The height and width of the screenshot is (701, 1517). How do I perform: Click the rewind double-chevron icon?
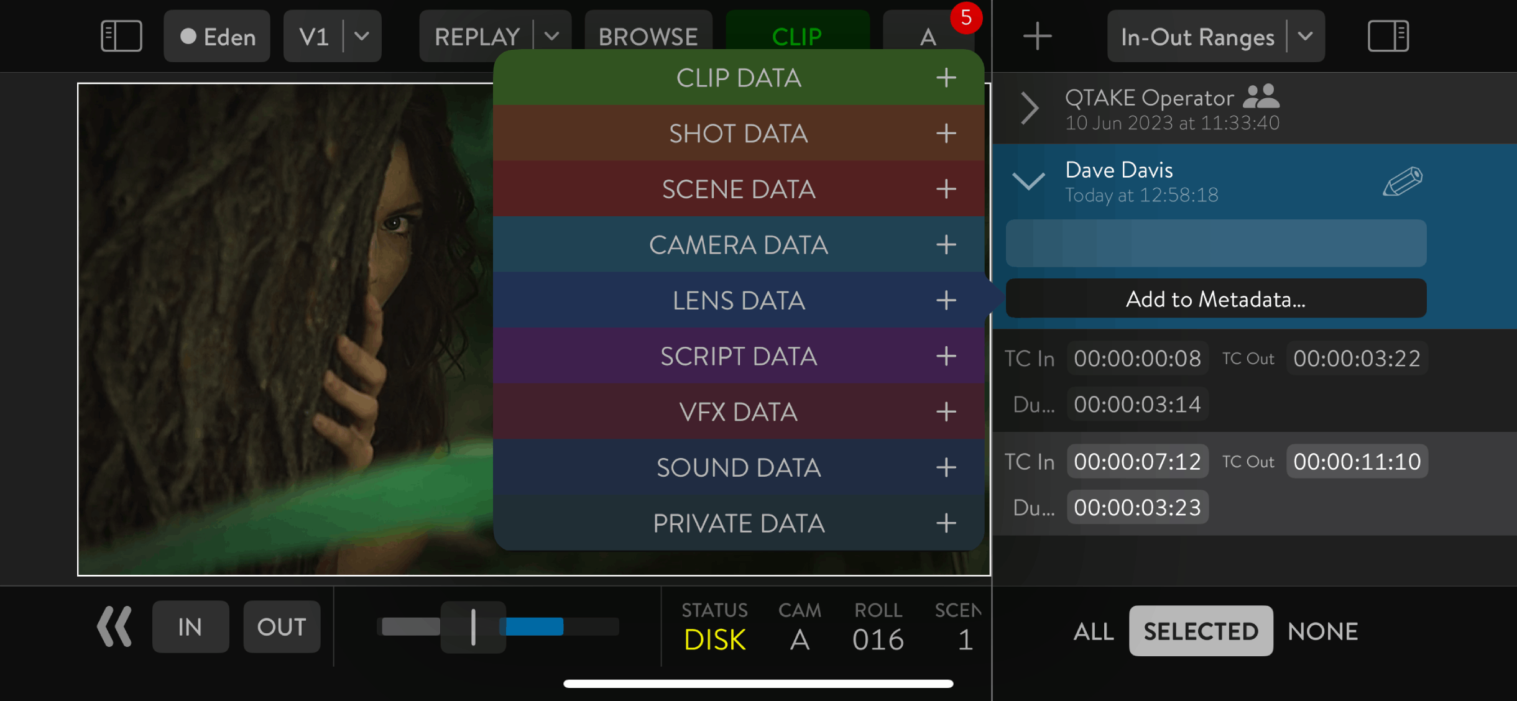[x=114, y=626]
